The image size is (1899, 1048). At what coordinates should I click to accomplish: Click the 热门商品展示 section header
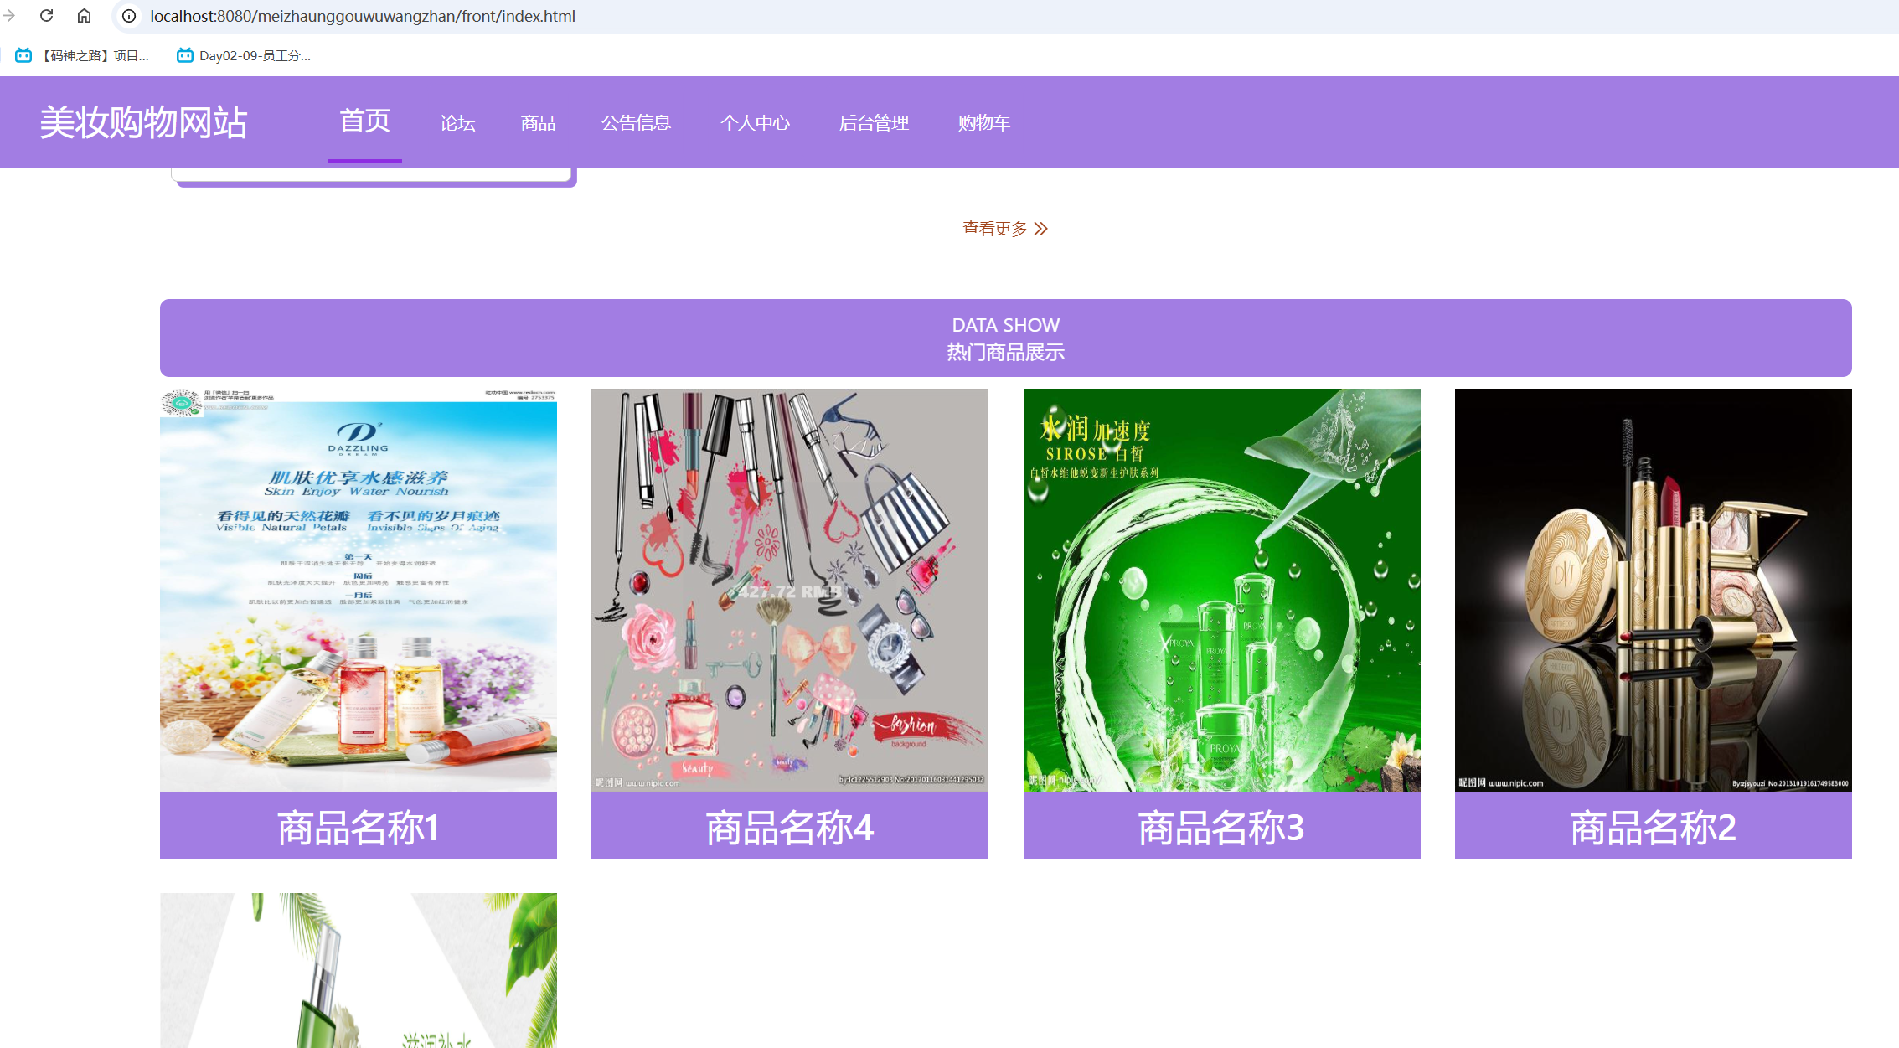1005,338
